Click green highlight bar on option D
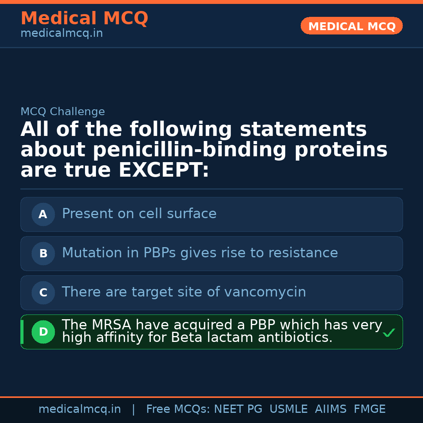Viewport: 423px width, 423px height. click(x=22, y=332)
